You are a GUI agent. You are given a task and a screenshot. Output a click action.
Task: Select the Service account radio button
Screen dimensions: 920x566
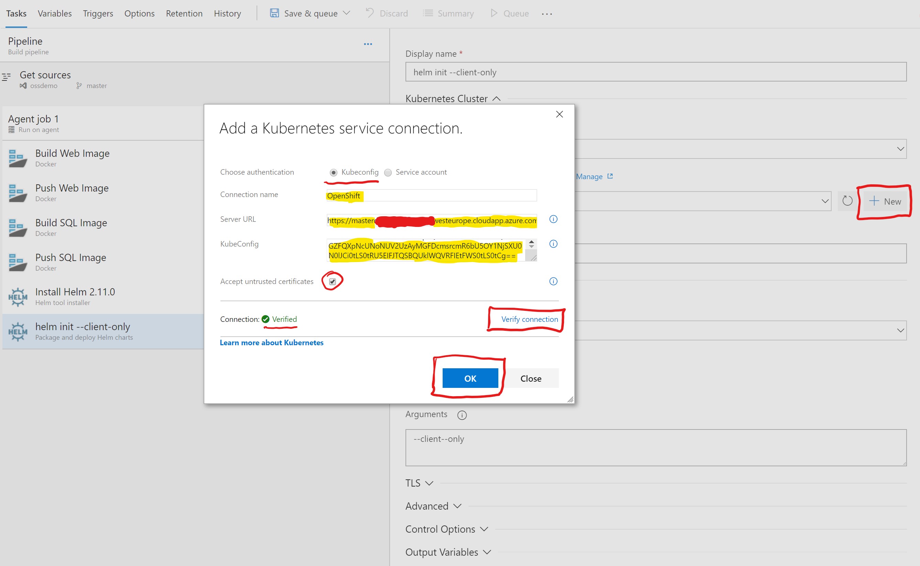(388, 172)
